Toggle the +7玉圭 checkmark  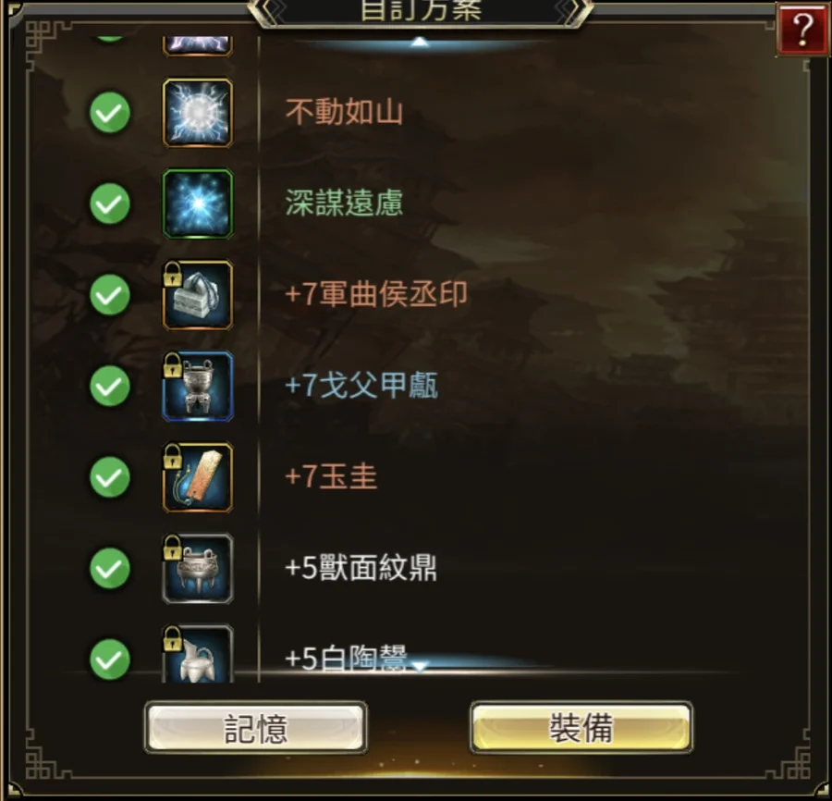coord(110,477)
